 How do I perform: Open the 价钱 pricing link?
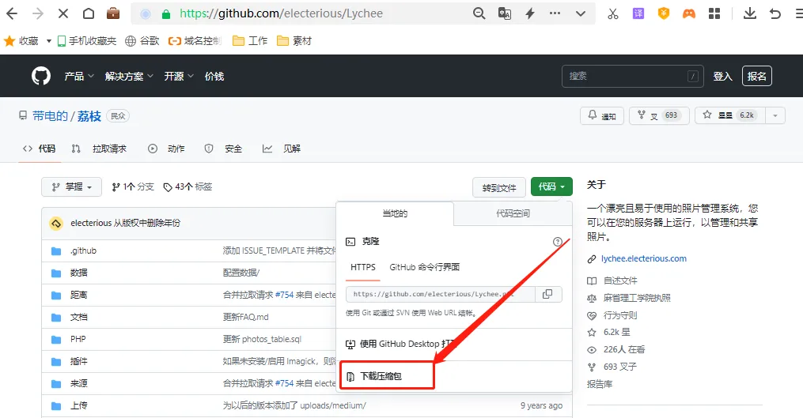[214, 76]
